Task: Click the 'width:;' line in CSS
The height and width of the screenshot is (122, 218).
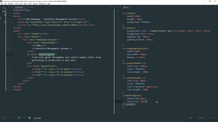Action: coord(131,104)
